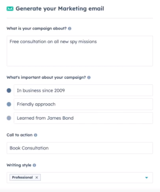Click info icon next to What's important
This screenshot has width=160, height=192.
pyautogui.click(x=89, y=77)
